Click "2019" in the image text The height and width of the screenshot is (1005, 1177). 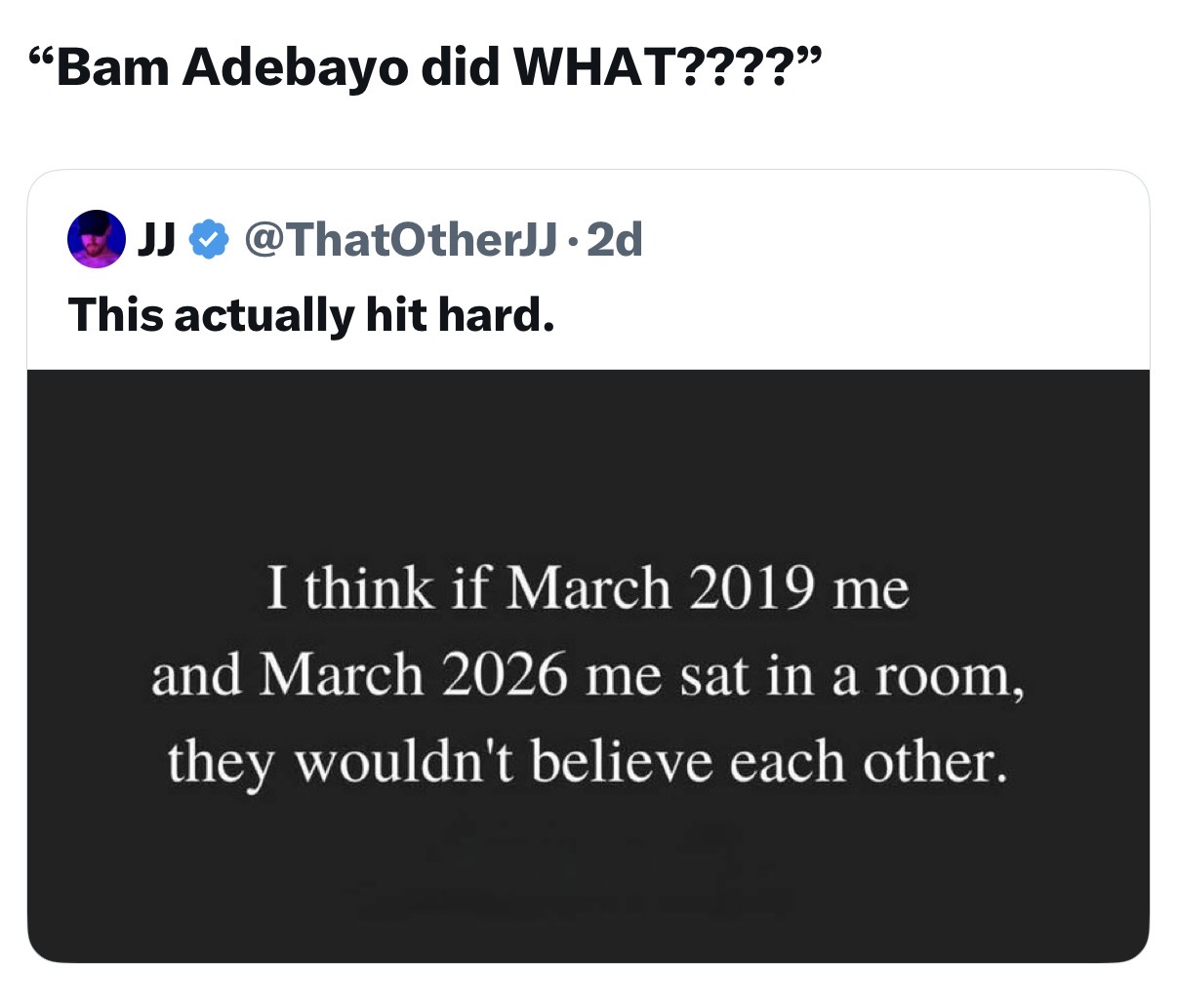751,588
